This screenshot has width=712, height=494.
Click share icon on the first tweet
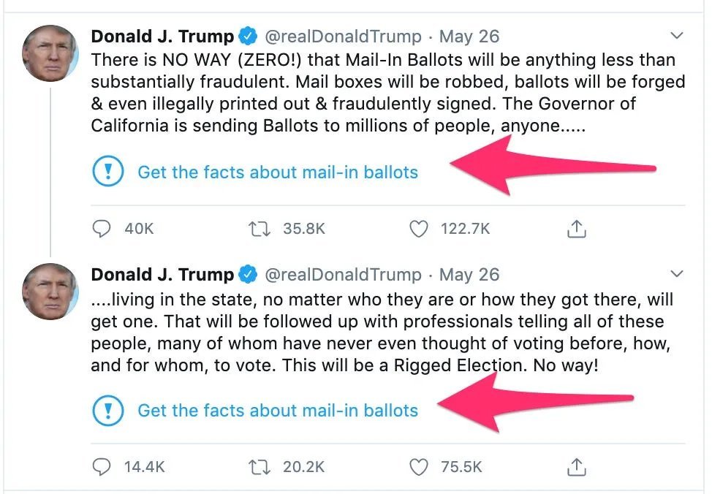pos(577,229)
